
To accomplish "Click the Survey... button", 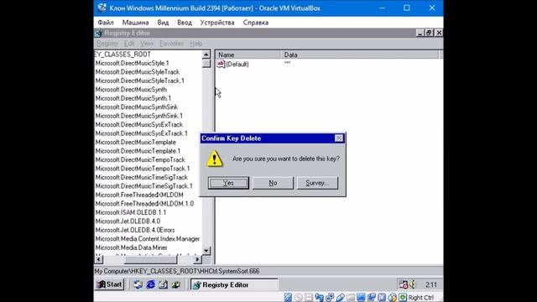I will 317,183.
